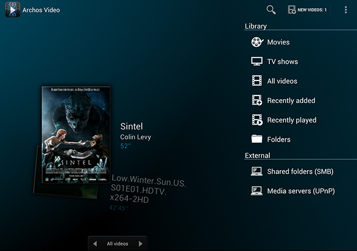Click the Library section header
The height and width of the screenshot is (251, 357).
256,26
